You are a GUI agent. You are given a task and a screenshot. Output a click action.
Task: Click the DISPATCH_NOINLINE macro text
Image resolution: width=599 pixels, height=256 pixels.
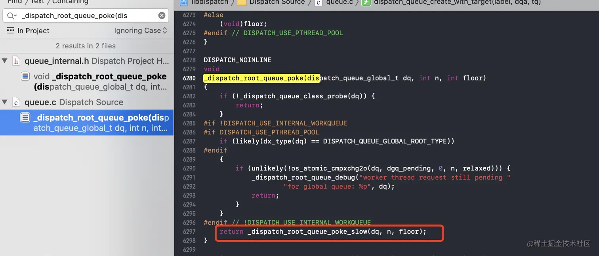[x=237, y=60]
